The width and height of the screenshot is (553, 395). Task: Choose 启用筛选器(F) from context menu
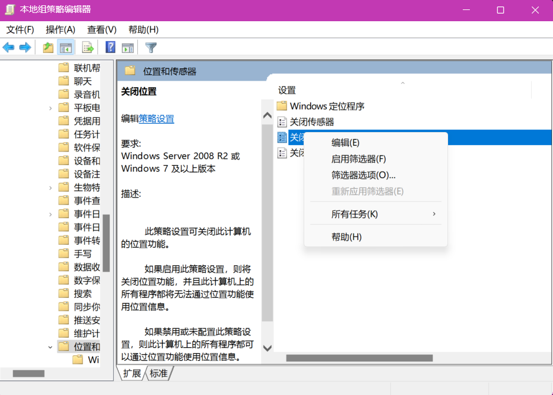pyautogui.click(x=376, y=159)
